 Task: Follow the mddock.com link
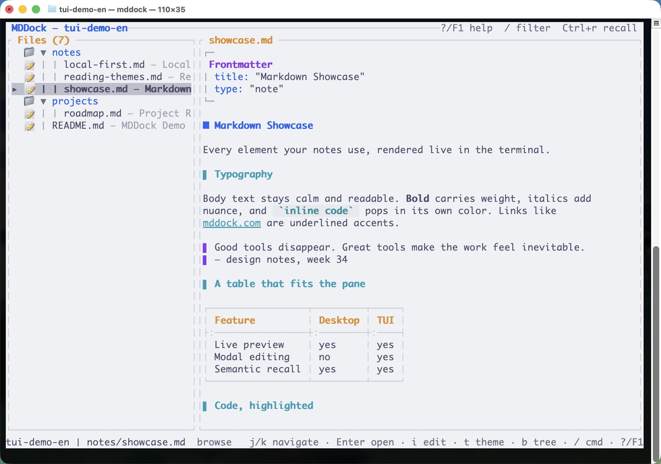[x=232, y=223]
